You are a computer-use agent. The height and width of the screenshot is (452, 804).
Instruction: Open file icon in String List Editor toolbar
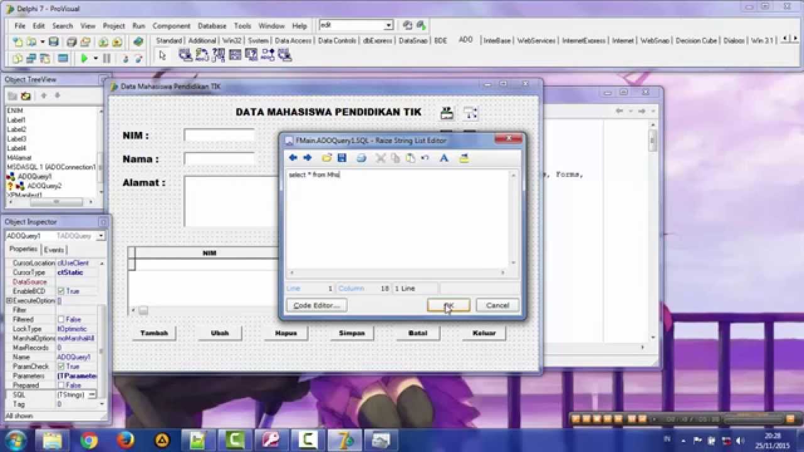327,158
